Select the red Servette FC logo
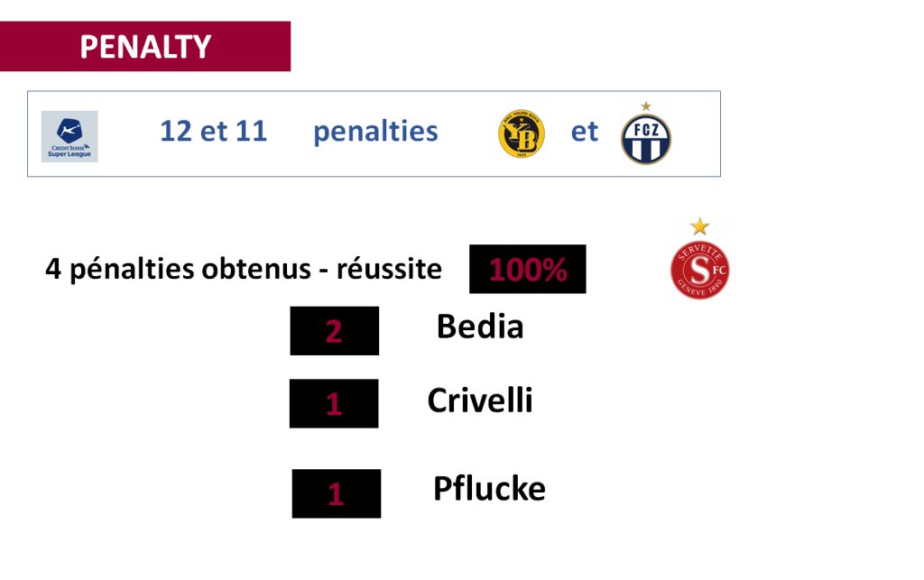This screenshot has height=580, width=924. pos(700,270)
